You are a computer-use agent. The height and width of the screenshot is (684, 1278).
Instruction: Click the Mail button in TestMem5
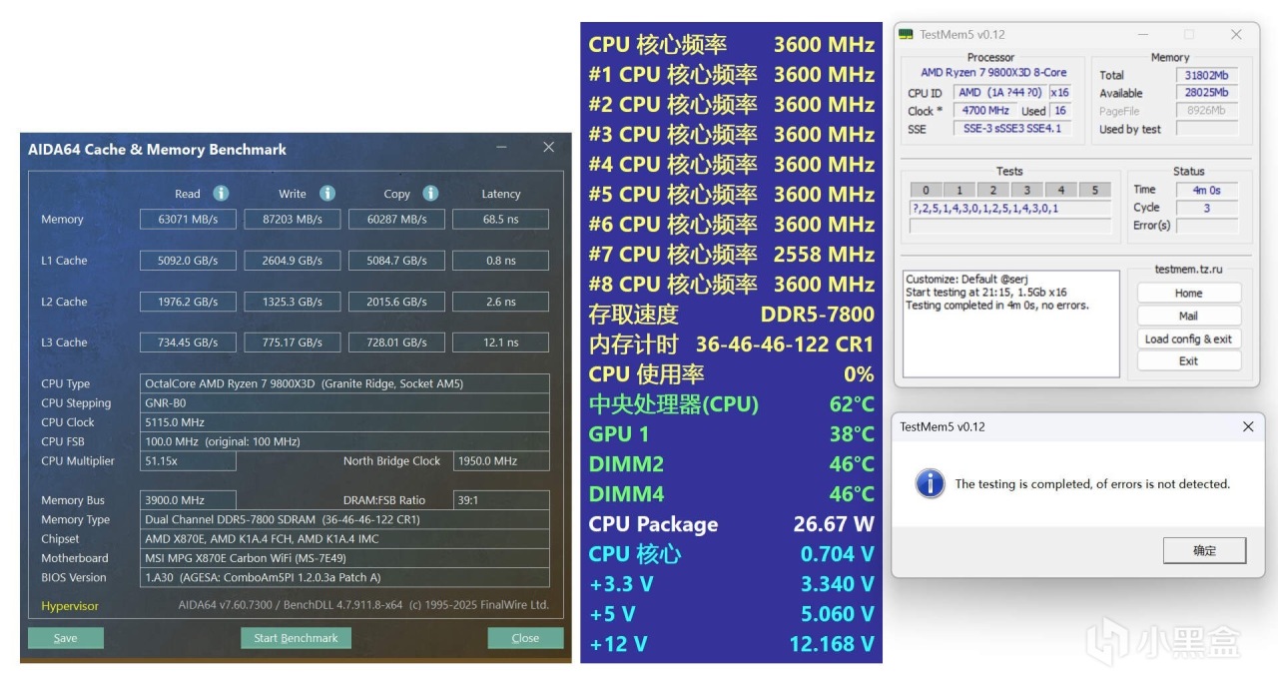tap(1188, 316)
